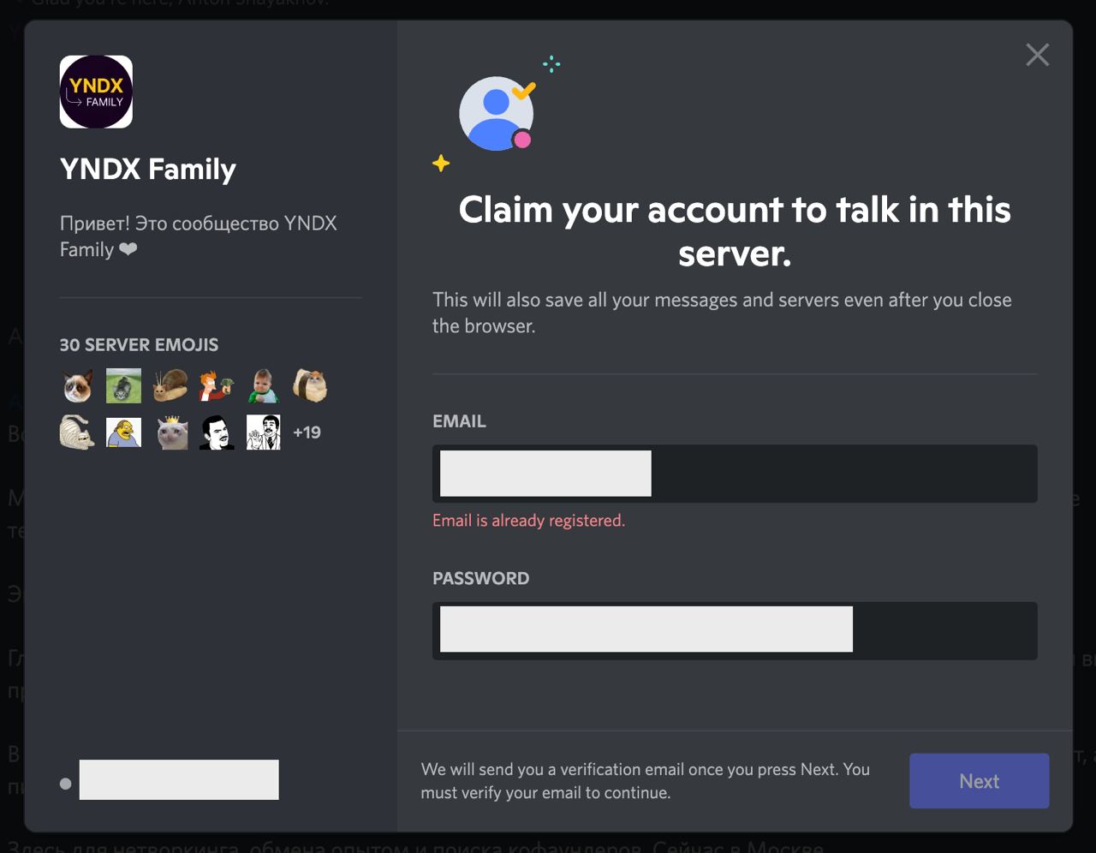Click the grey member status dot

pos(66,783)
